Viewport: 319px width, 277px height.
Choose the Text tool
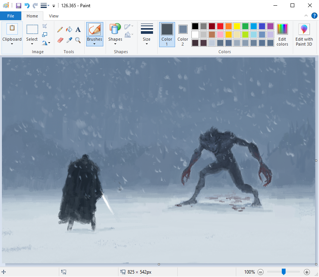point(78,30)
